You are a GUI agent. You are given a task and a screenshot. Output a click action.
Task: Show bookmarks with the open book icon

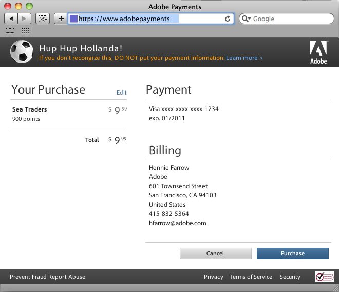coord(10,31)
